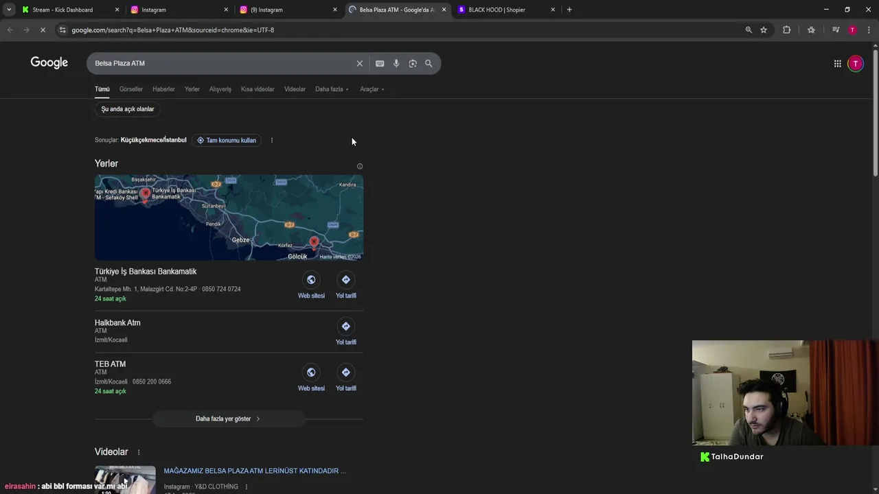This screenshot has height=494, width=879.
Task: Click the Küçükçekmece/İstanbul location text
Action: click(153, 140)
